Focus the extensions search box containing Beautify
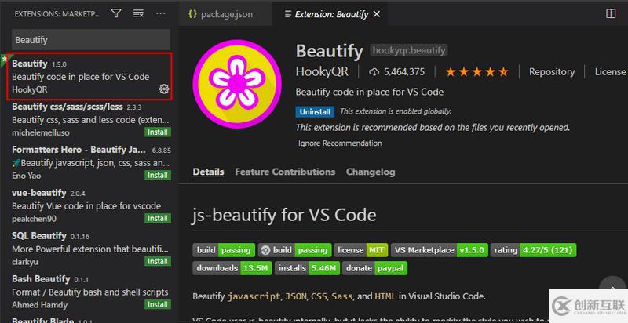 coord(91,40)
